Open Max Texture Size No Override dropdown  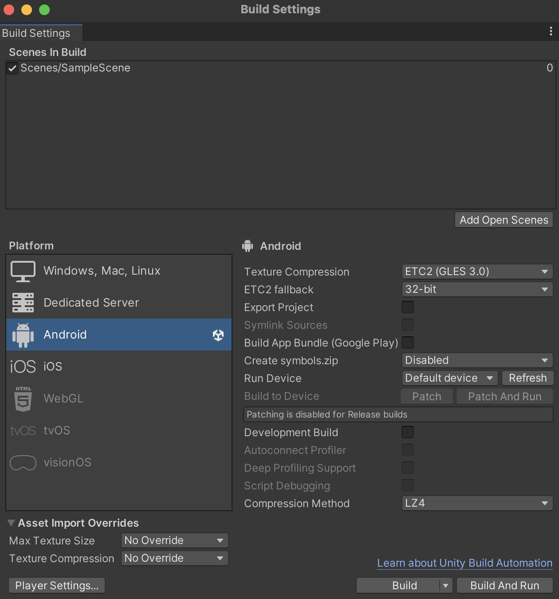click(175, 540)
